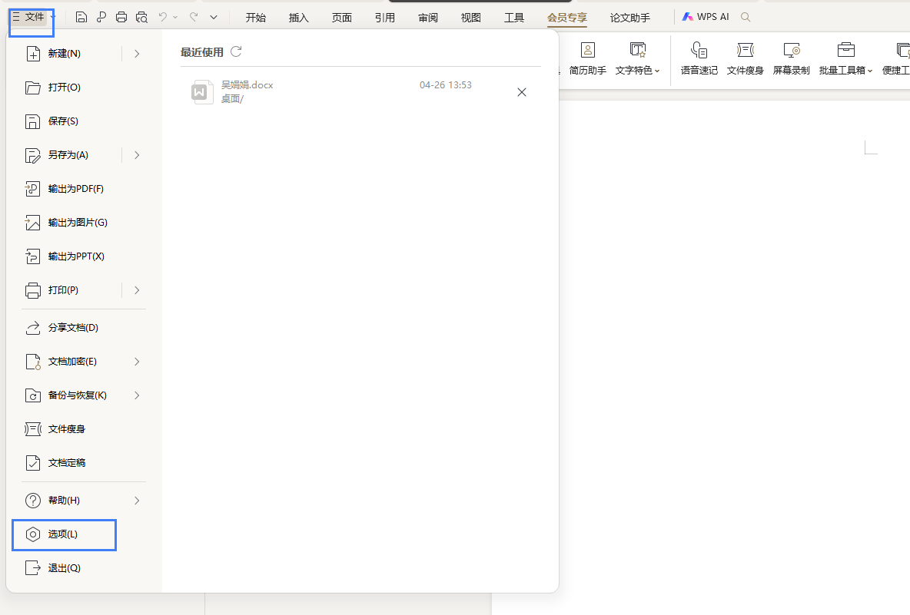Viewport: 910px width, 615px height.
Task: Open the 论文助手 tab
Action: tap(629, 18)
